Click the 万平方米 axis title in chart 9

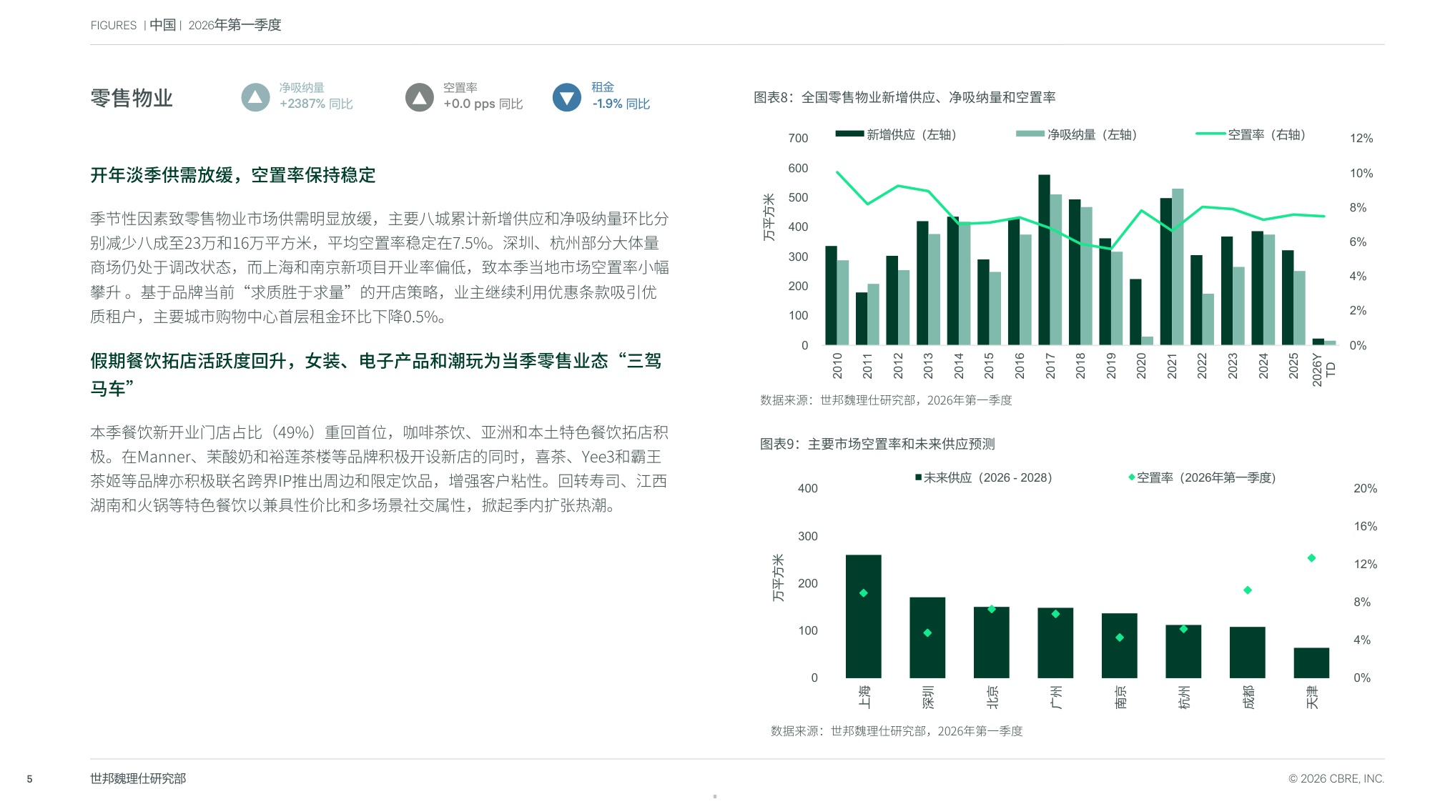point(779,577)
